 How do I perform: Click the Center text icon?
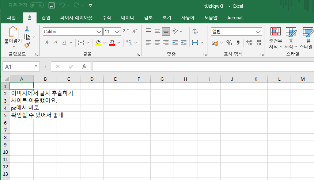coord(157,43)
